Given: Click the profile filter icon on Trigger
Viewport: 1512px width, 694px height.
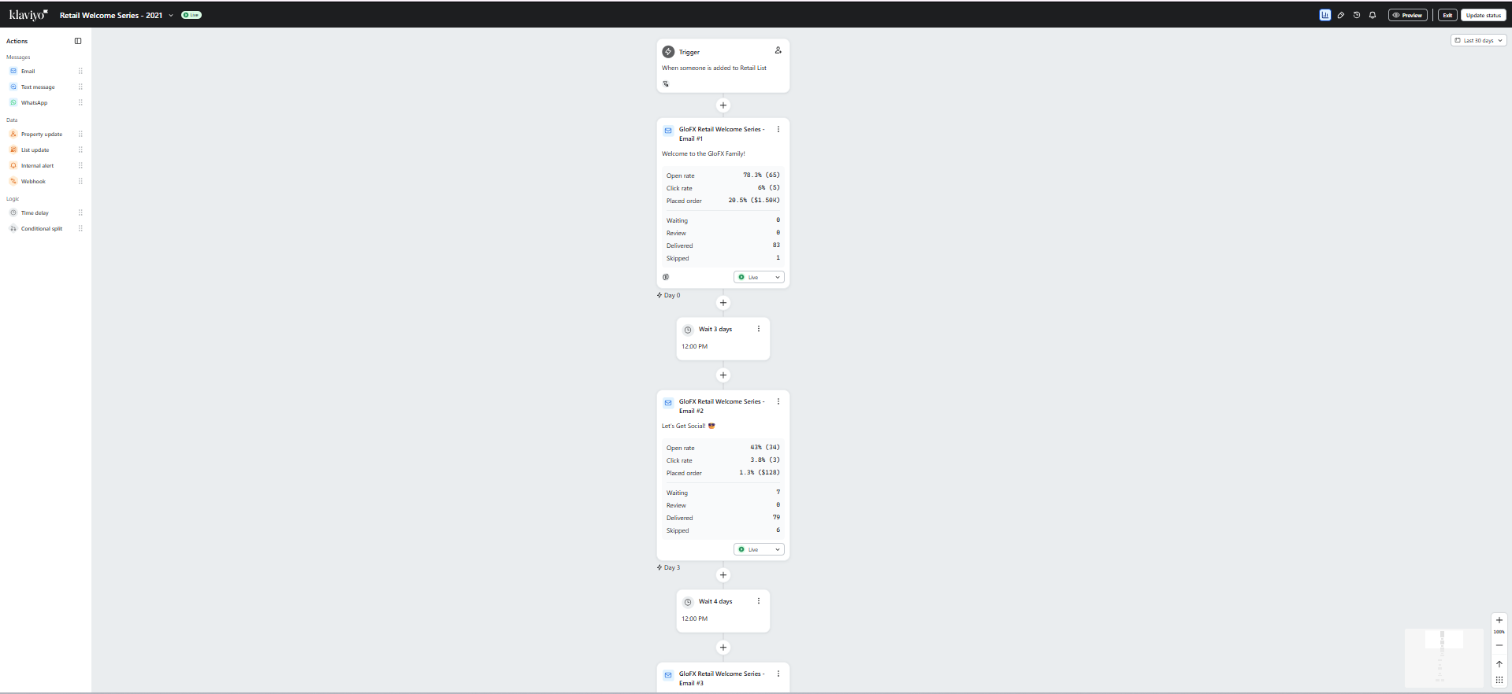Looking at the screenshot, I should pos(778,50).
